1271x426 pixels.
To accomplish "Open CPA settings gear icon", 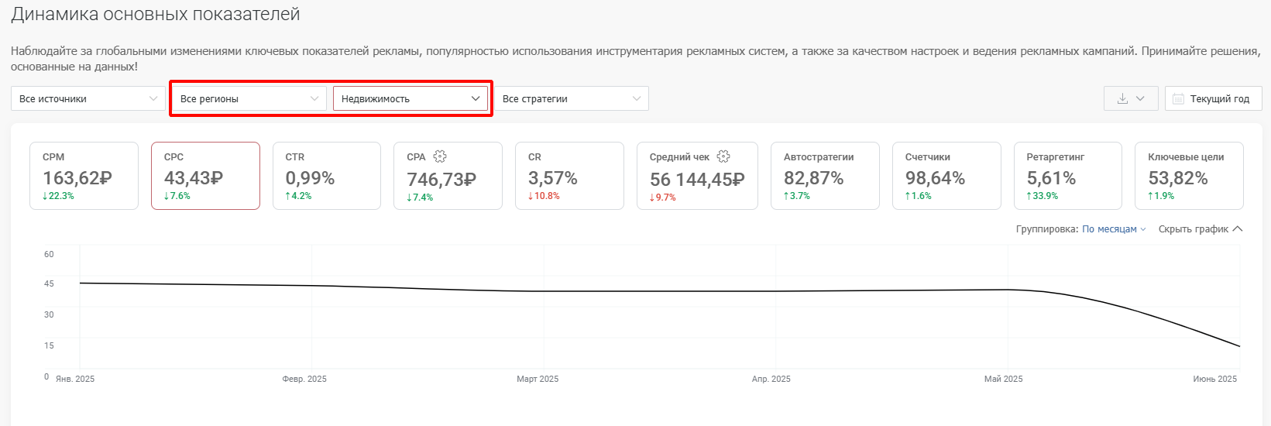I will pos(440,156).
